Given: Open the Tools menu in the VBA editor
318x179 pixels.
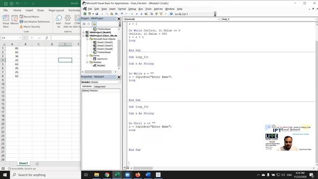Looking at the screenshot, I should click(x=148, y=9).
